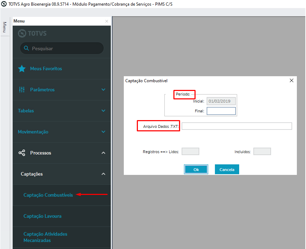Expand the Parâmetros section chevron
The height and width of the screenshot is (249, 306).
[103, 90]
